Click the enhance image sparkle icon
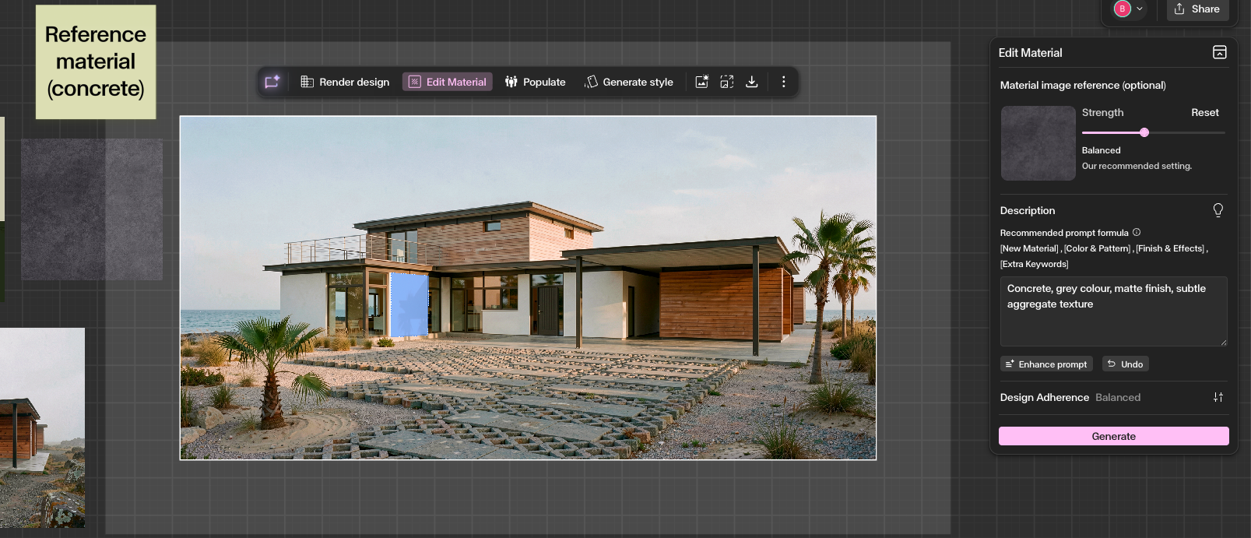Screen dimensions: 1251x538 (x=701, y=82)
